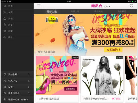Toggle the hamburger menu icon

[39, 6]
